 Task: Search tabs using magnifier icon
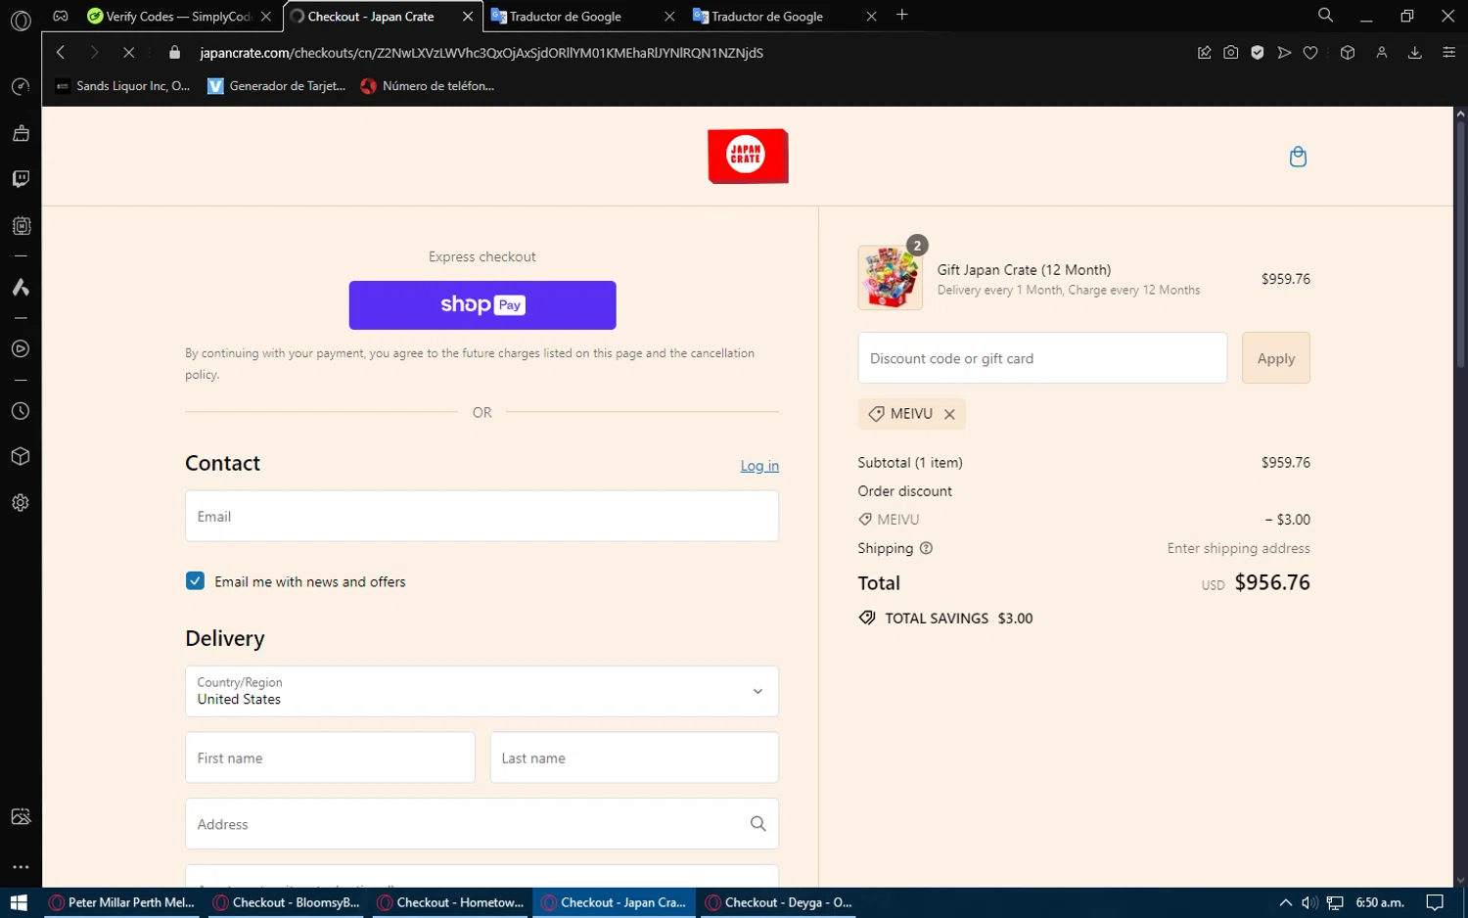pos(1325,16)
